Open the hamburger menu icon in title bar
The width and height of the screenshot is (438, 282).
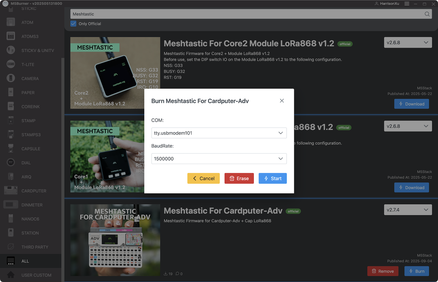[407, 4]
